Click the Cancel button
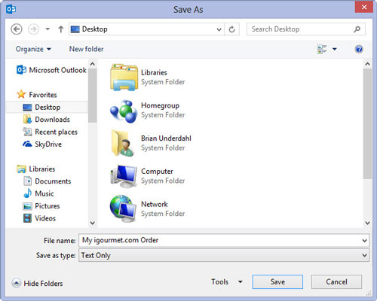Viewport: 377px width, 301px height. tap(336, 281)
